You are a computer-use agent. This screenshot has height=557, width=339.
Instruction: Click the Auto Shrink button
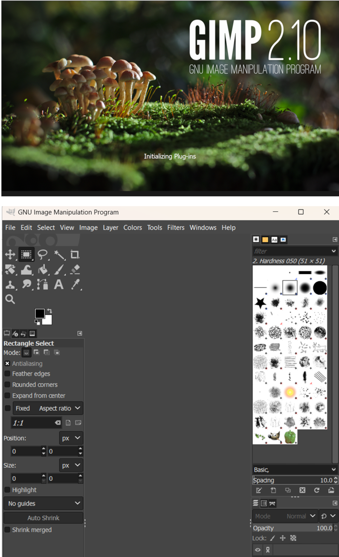[43, 518]
